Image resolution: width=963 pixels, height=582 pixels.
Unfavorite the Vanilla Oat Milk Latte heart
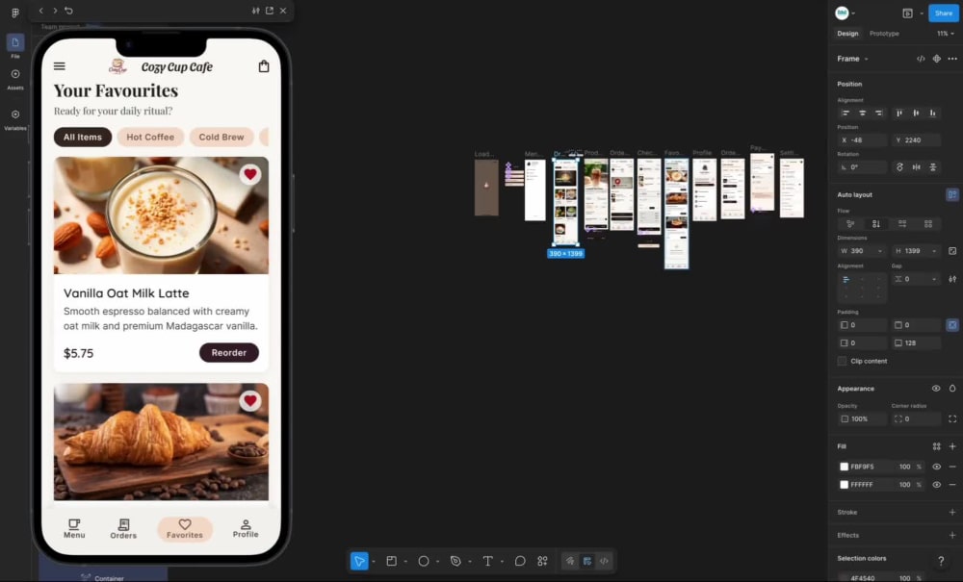coord(250,174)
